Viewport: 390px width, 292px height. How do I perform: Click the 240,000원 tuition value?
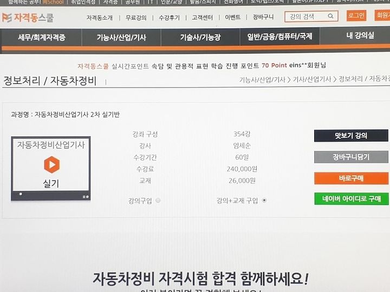(242, 169)
